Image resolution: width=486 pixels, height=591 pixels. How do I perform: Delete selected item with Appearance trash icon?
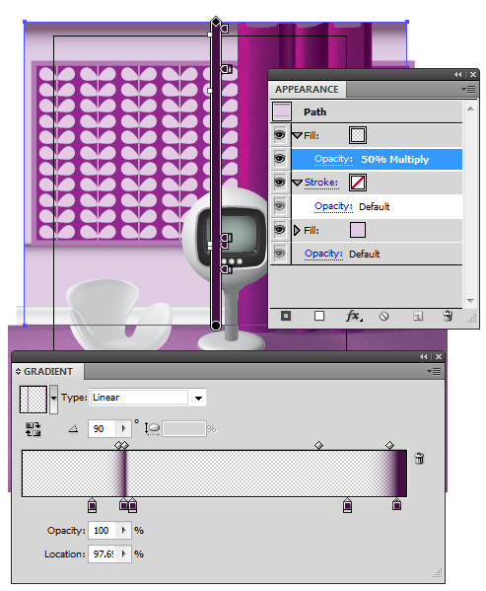pos(448,316)
